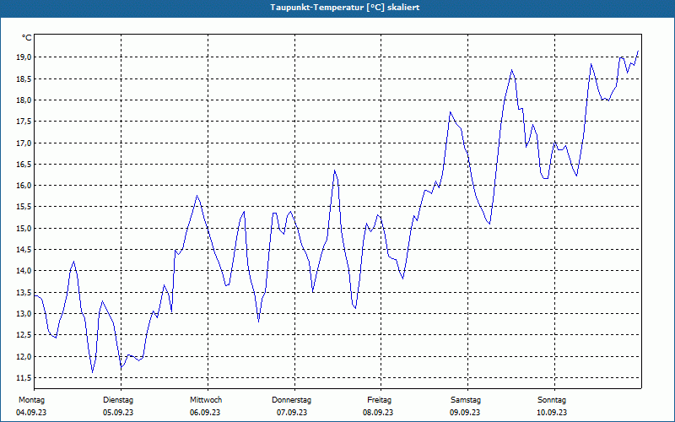
Task: Select the 12,0 y-axis value
Action: click(x=24, y=356)
